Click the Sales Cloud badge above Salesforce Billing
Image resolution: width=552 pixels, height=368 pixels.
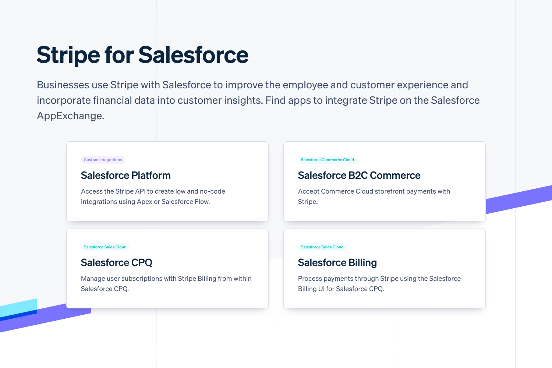point(322,247)
